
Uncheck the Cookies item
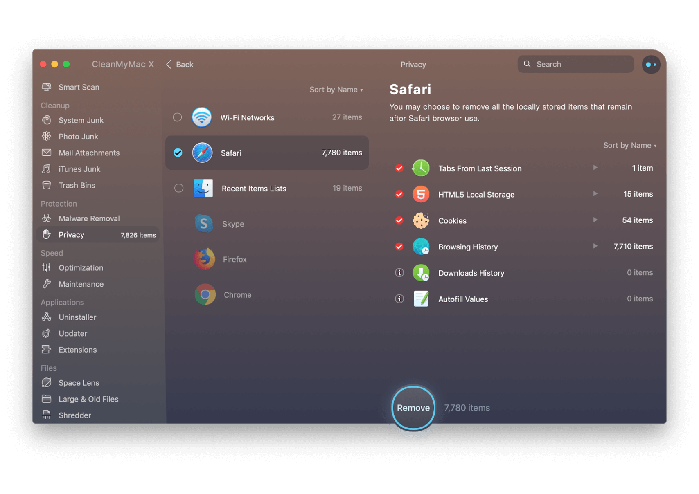coord(399,220)
